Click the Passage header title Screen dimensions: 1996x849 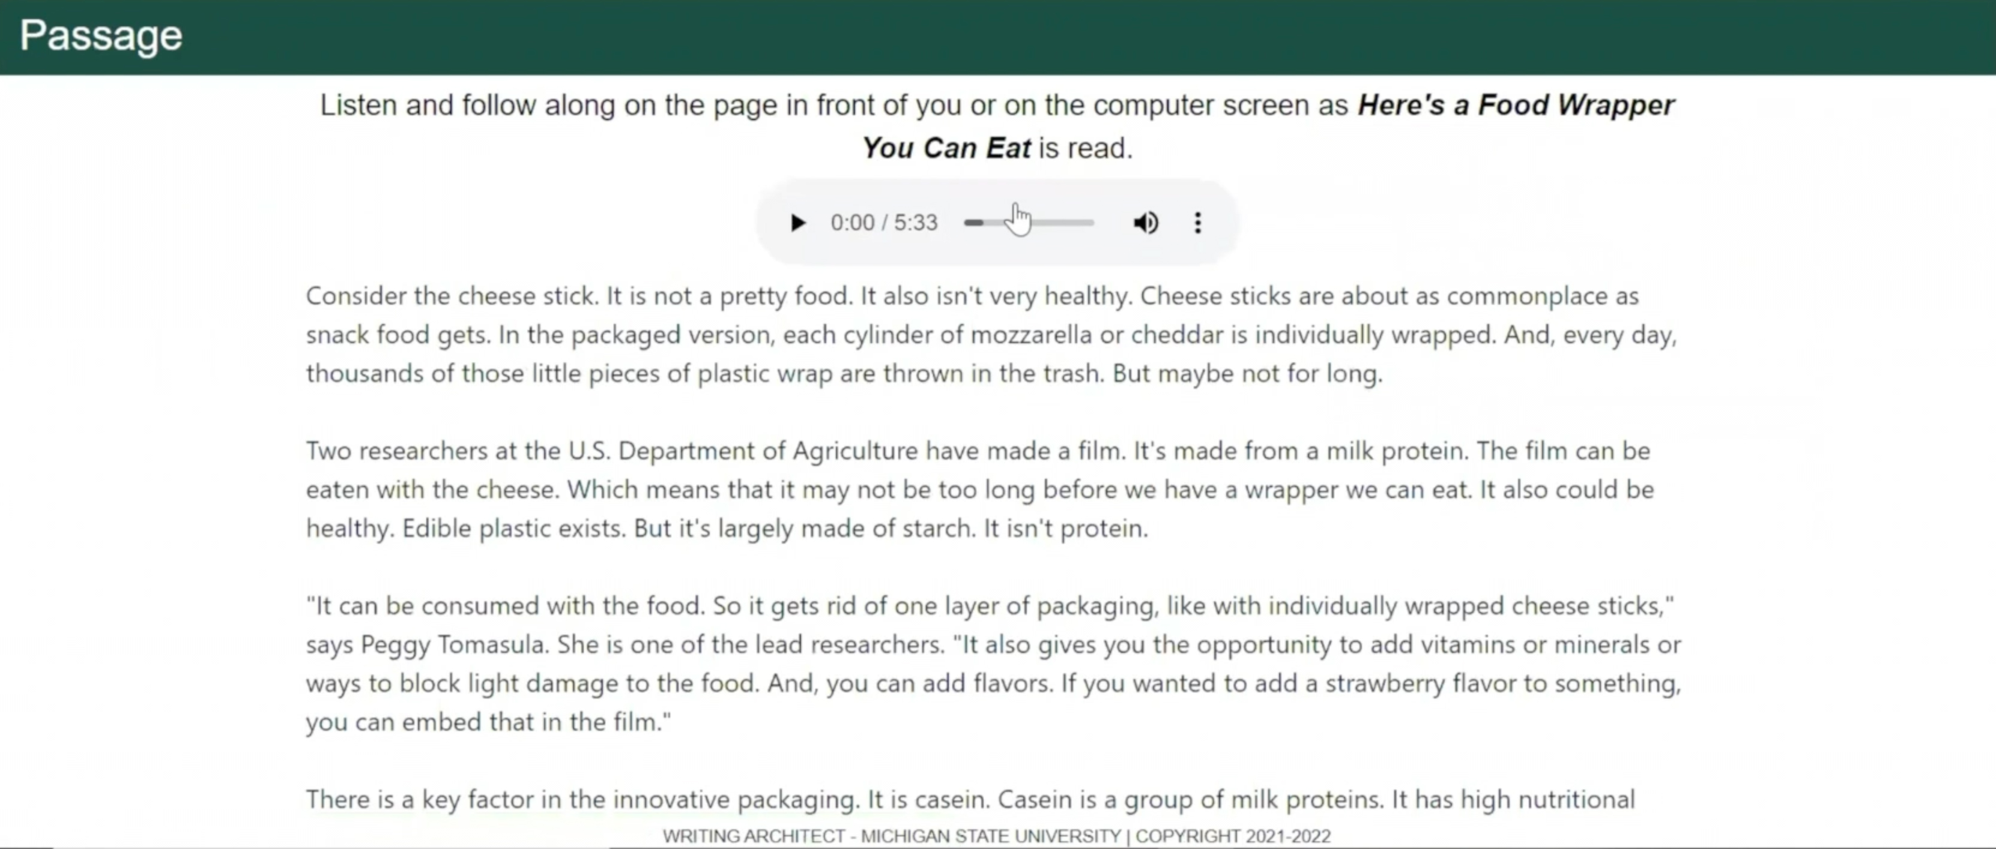[101, 35]
